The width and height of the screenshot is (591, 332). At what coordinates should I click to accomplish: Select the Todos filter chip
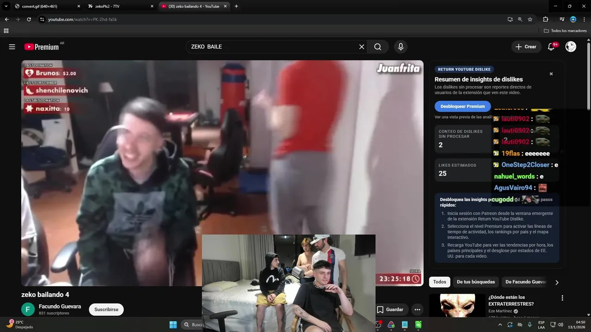(x=440, y=282)
